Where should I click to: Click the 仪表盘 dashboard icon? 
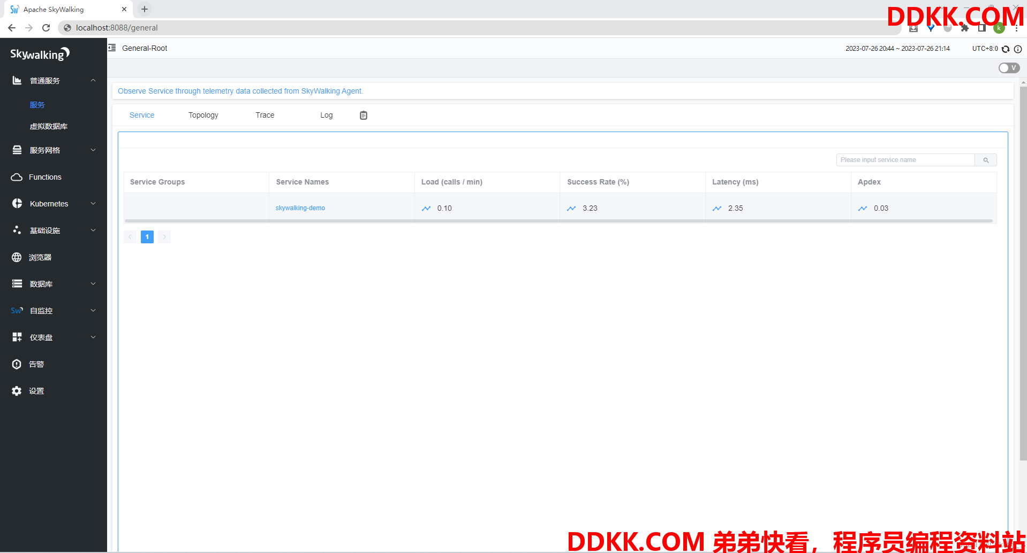point(17,337)
